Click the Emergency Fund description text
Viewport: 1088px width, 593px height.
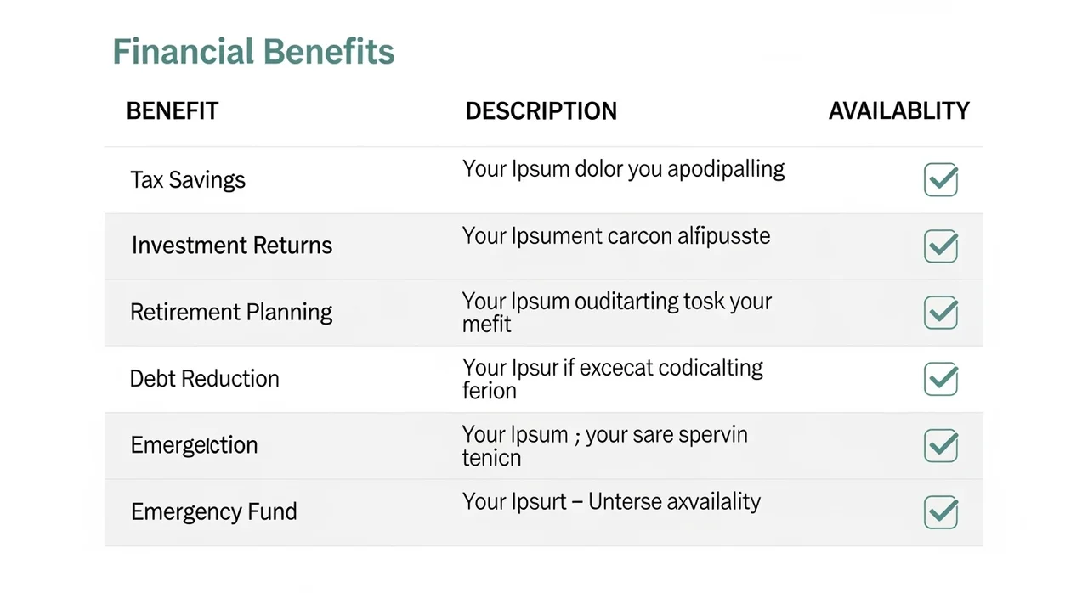611,502
